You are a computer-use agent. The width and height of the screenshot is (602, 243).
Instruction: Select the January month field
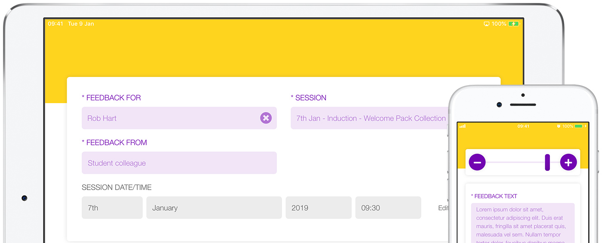[214, 208]
